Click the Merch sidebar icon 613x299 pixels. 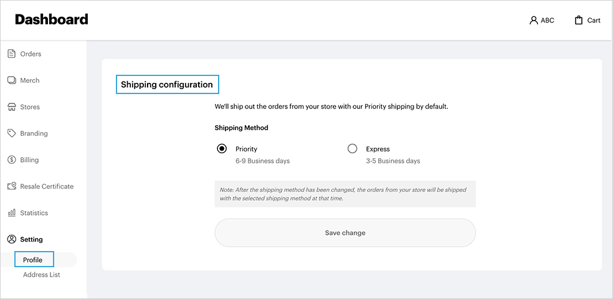[x=11, y=80]
